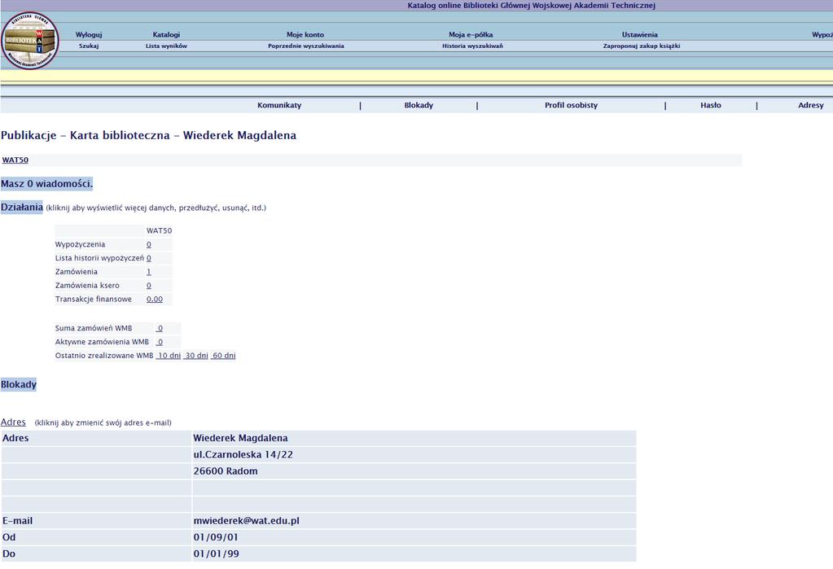Click the Działania heading
The width and height of the screenshot is (833, 569).
[22, 208]
